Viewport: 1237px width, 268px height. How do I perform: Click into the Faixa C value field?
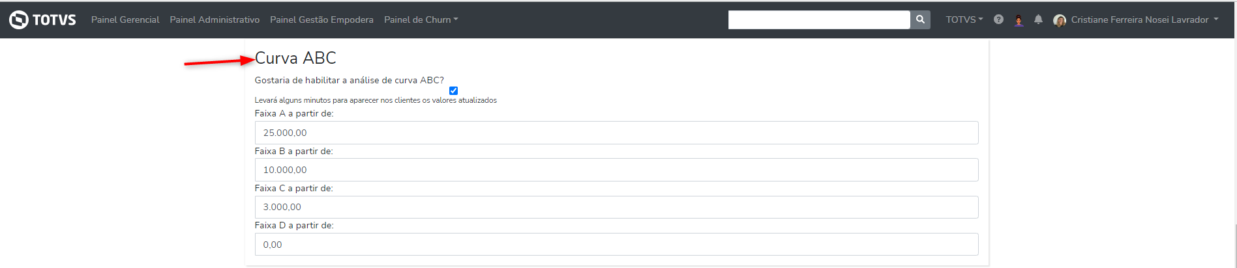616,207
